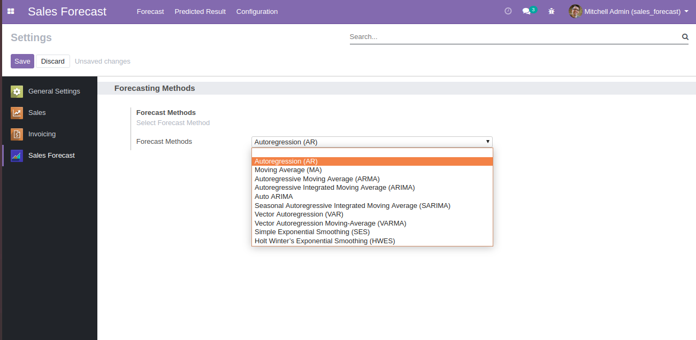This screenshot has width=696, height=340.
Task: Choose Moving Average (MA) option
Action: pyautogui.click(x=288, y=170)
